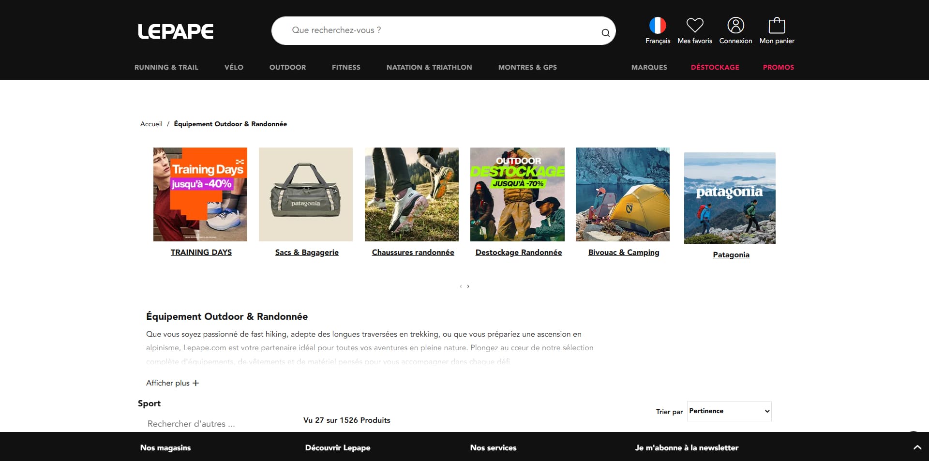The image size is (929, 461).
Task: Open the RUNNING & TRAIL menu
Action: pyautogui.click(x=166, y=67)
